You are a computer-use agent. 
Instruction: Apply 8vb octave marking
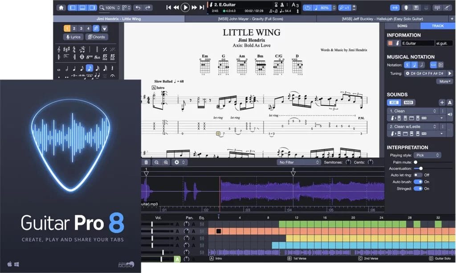97,57
